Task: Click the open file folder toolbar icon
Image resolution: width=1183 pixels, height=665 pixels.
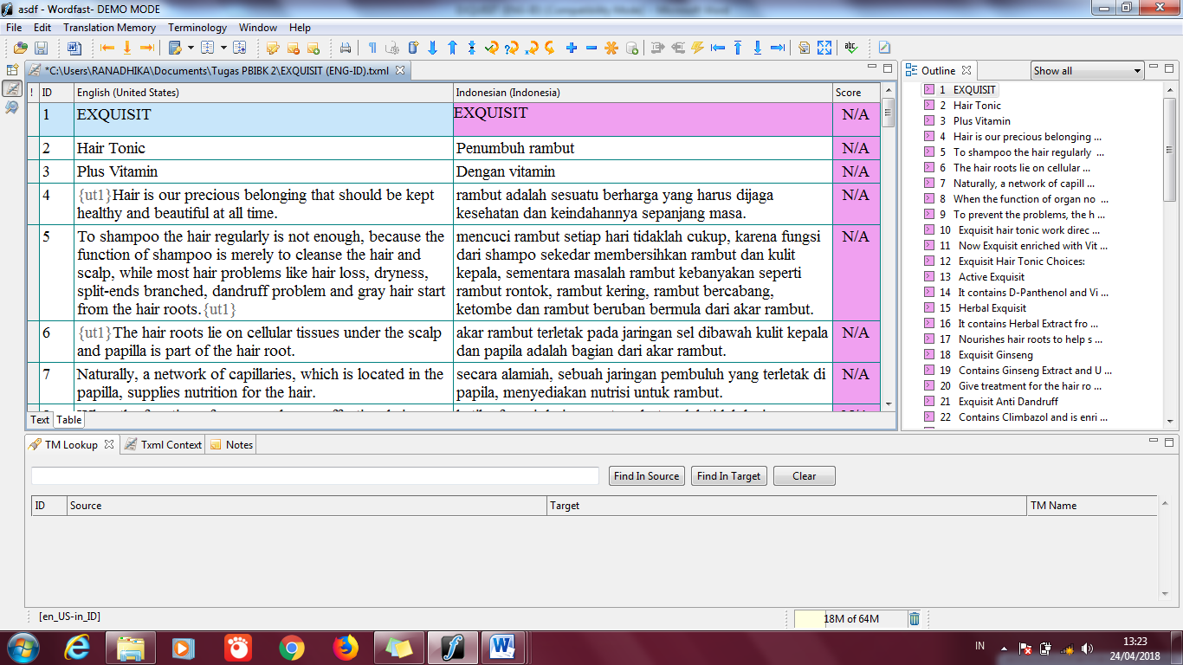Action: [20, 48]
